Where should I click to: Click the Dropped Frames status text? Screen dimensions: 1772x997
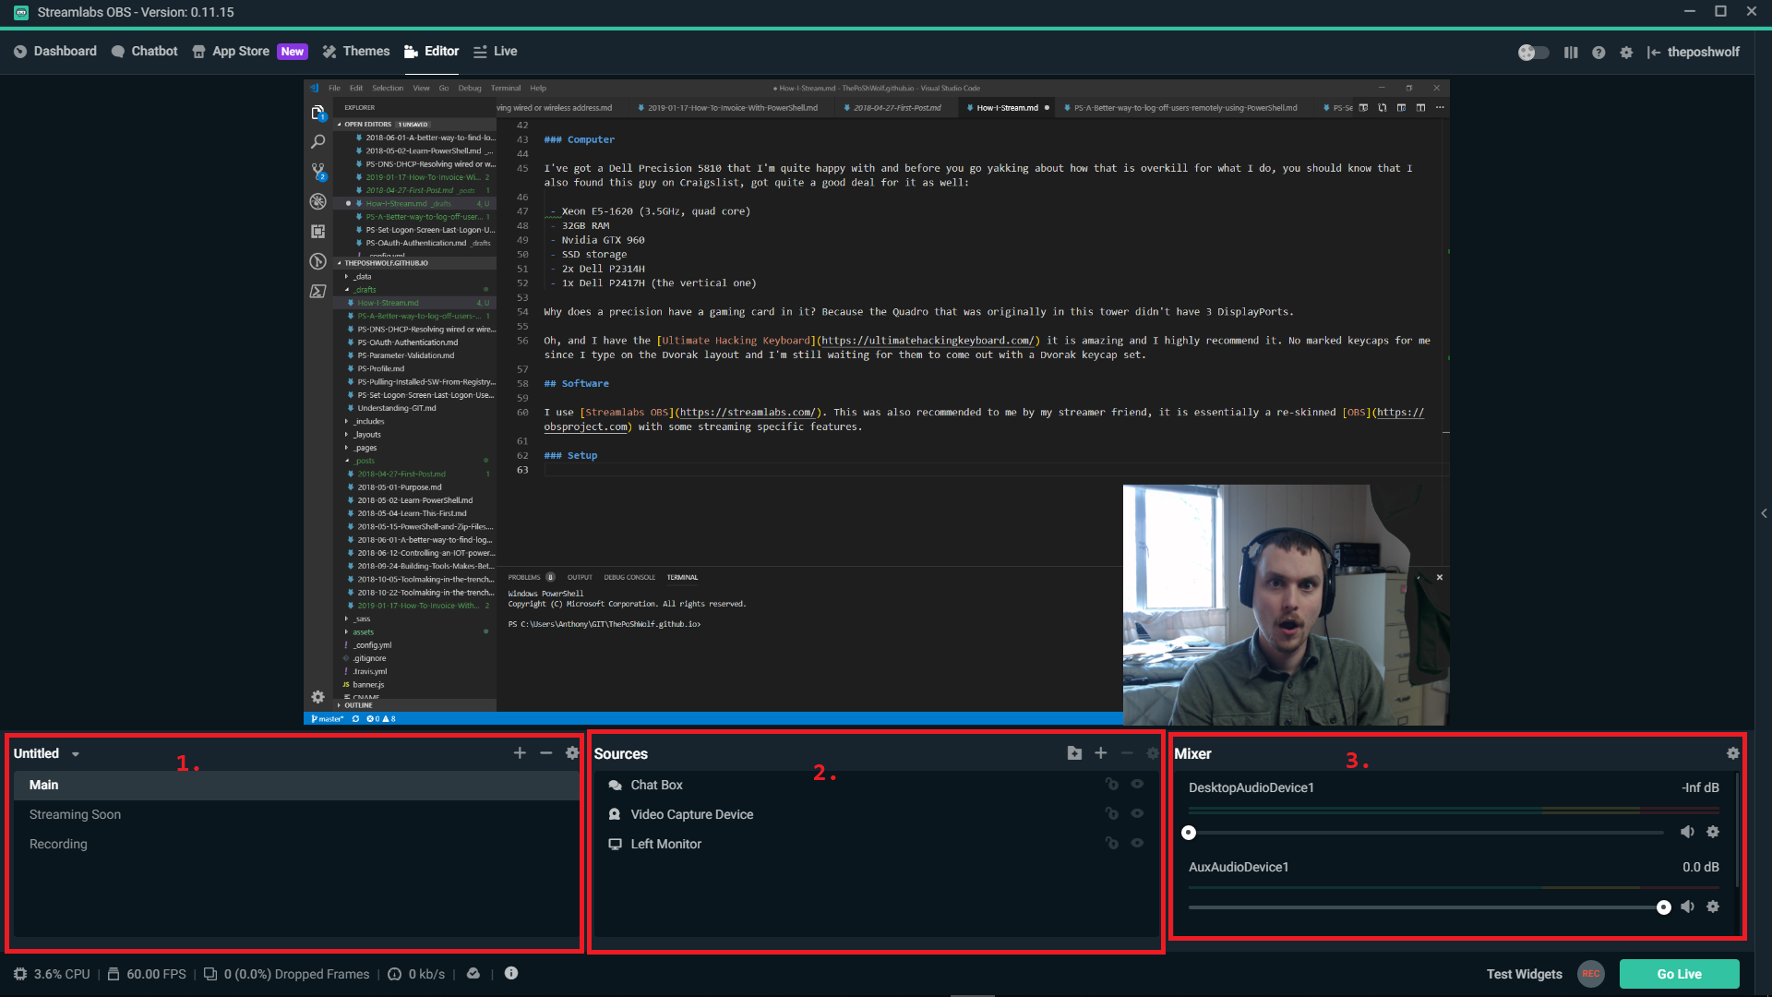point(296,974)
